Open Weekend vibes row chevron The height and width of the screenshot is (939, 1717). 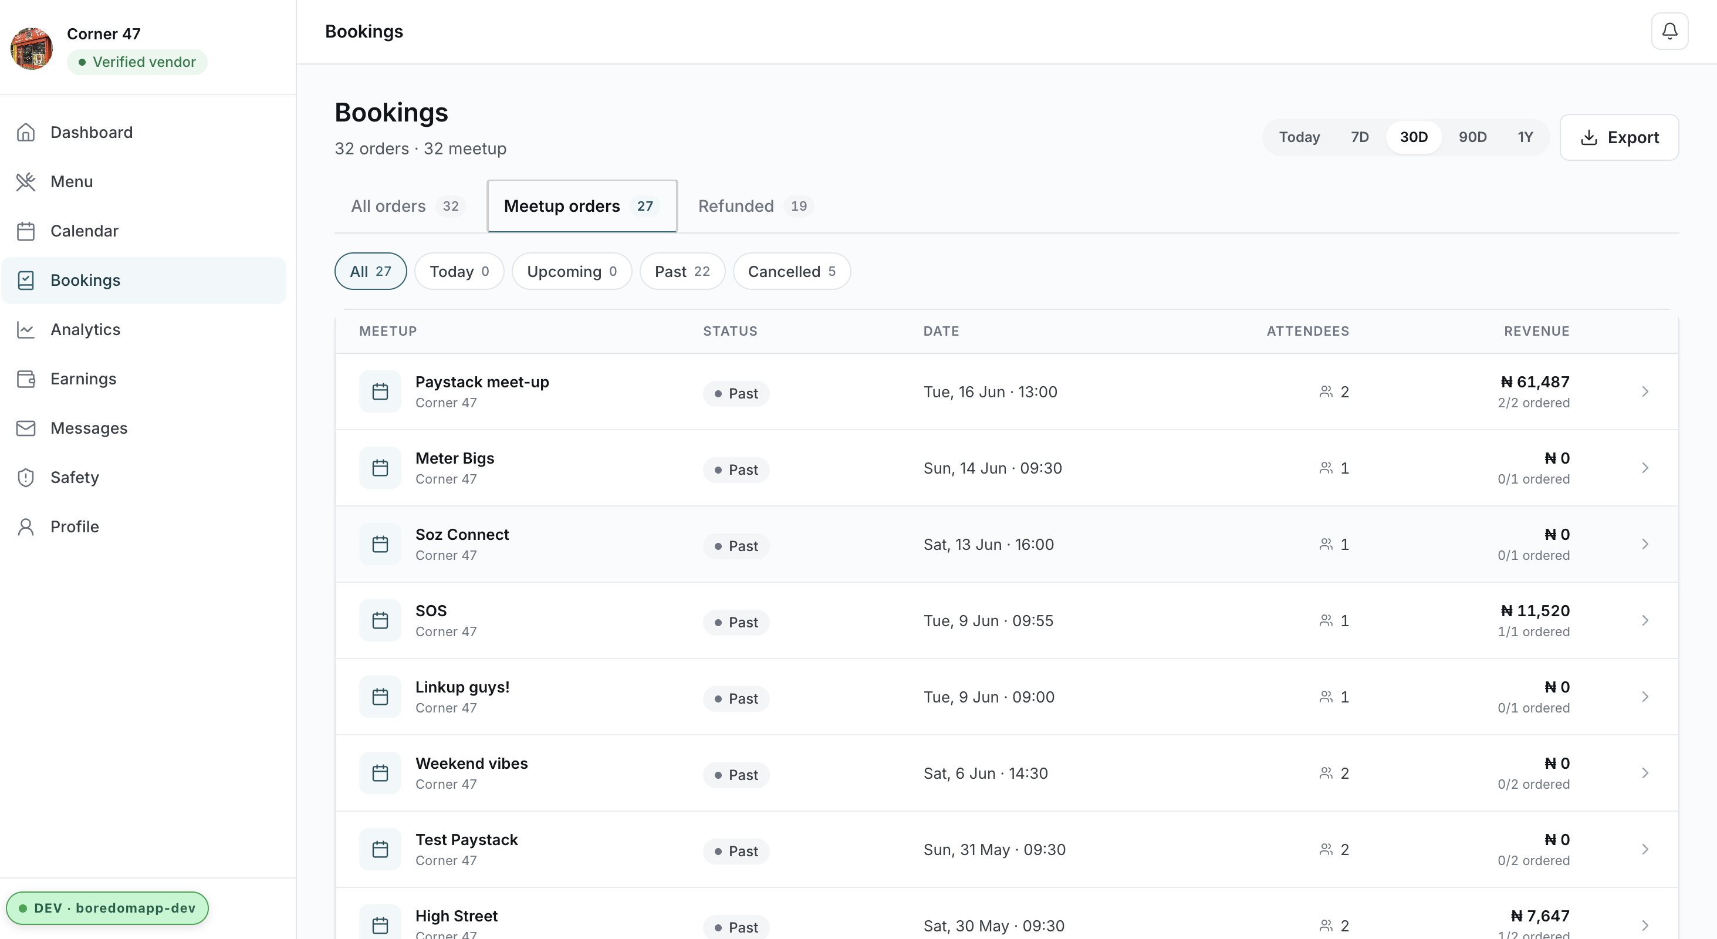pyautogui.click(x=1644, y=773)
